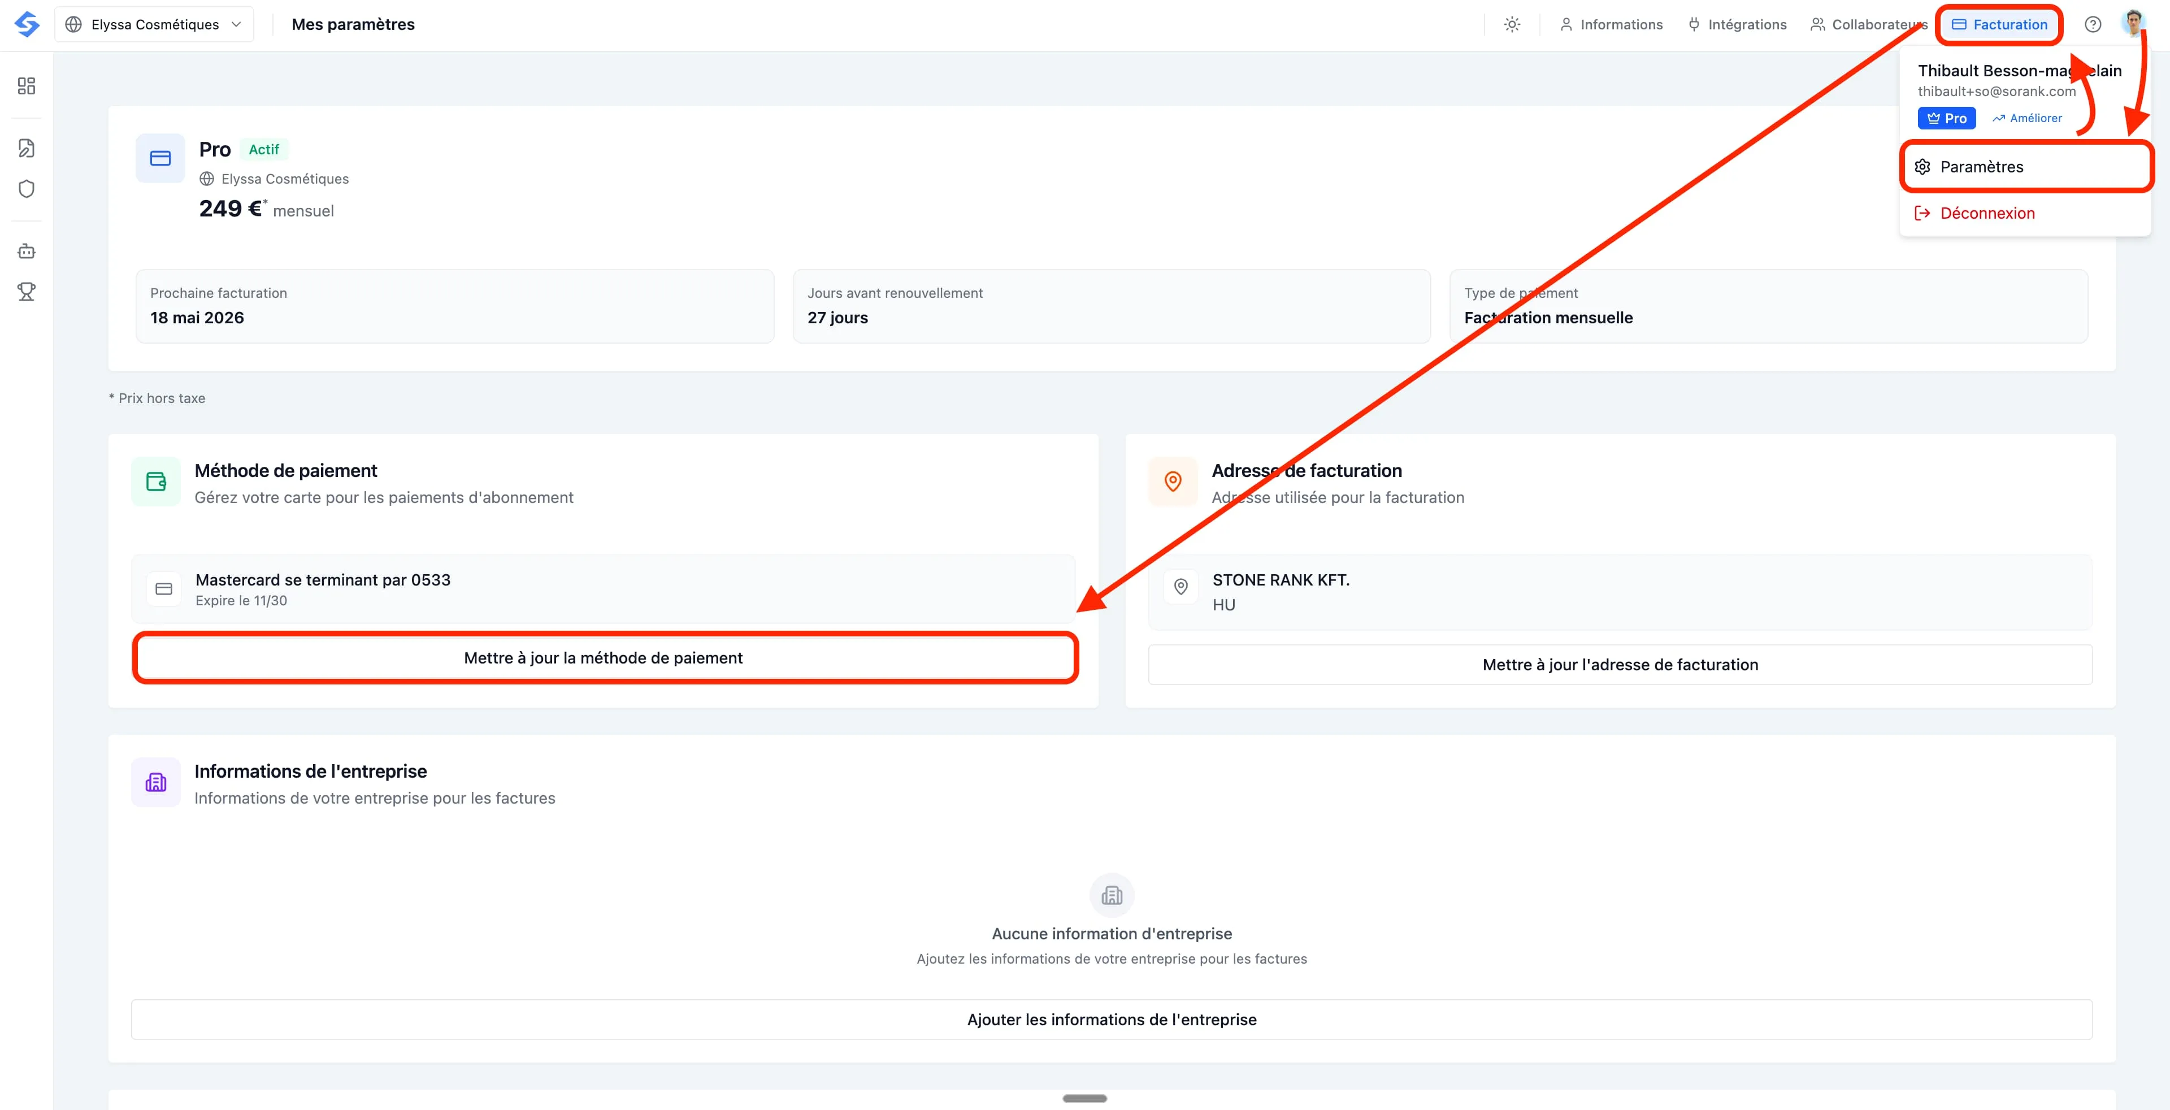Switch to the Intégrations tab
2170x1110 pixels.
coord(1737,24)
